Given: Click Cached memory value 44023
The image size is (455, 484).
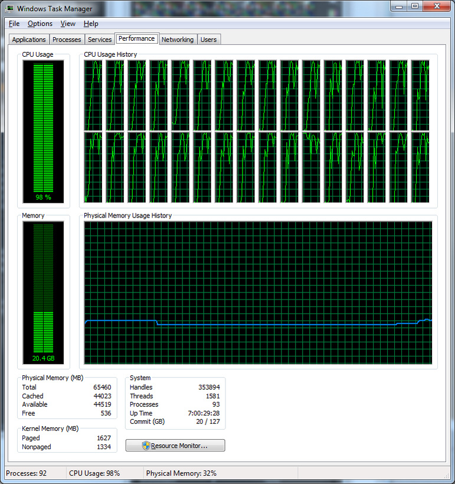Looking at the screenshot, I should [102, 396].
